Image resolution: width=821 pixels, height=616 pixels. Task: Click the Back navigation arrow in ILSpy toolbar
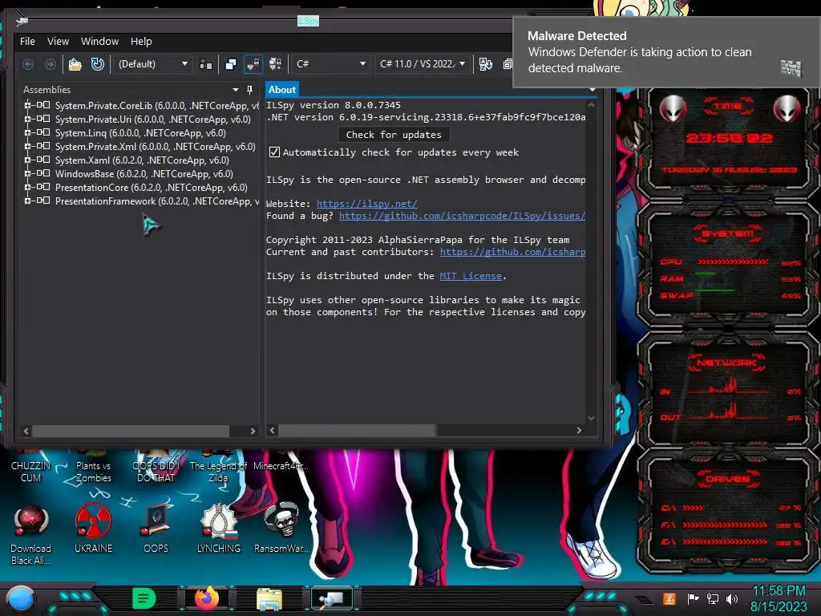28,64
